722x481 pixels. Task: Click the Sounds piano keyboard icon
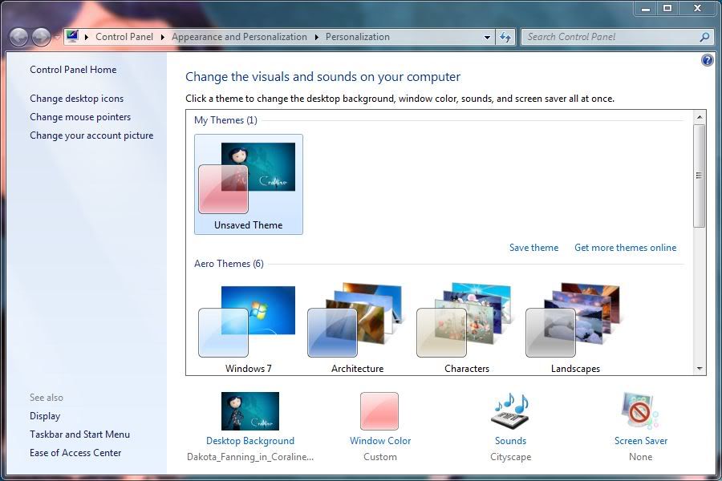pyautogui.click(x=510, y=411)
